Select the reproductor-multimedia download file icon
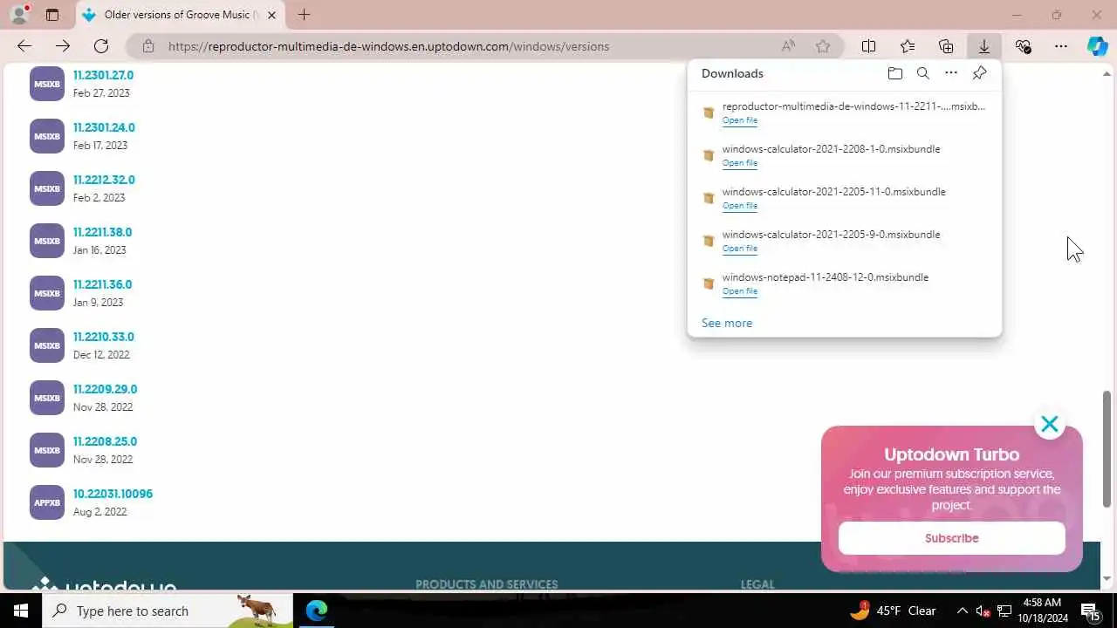This screenshot has height=628, width=1117. (709, 113)
